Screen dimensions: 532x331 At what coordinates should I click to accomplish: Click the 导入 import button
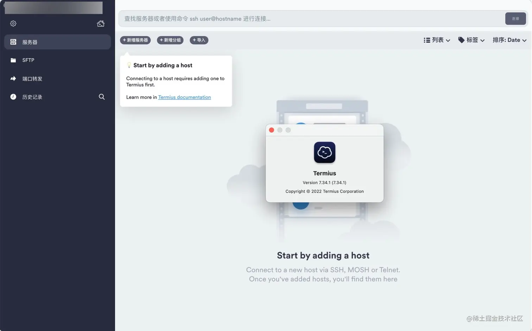pyautogui.click(x=199, y=40)
